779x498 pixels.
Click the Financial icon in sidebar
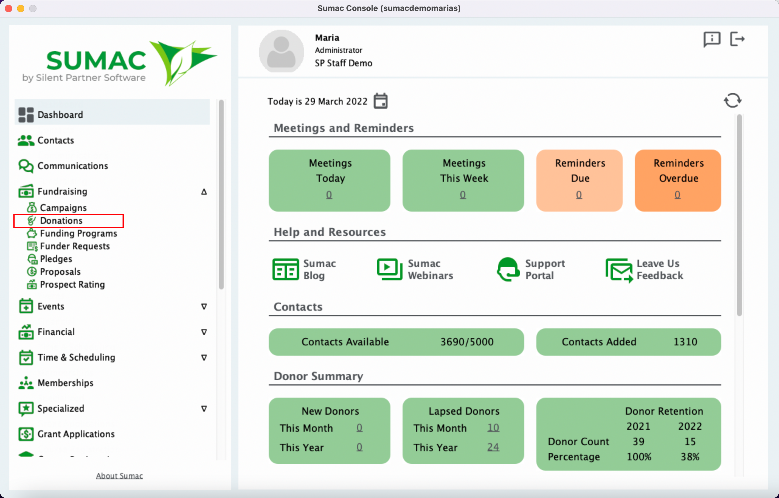coord(26,332)
